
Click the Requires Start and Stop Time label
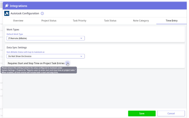(36, 63)
